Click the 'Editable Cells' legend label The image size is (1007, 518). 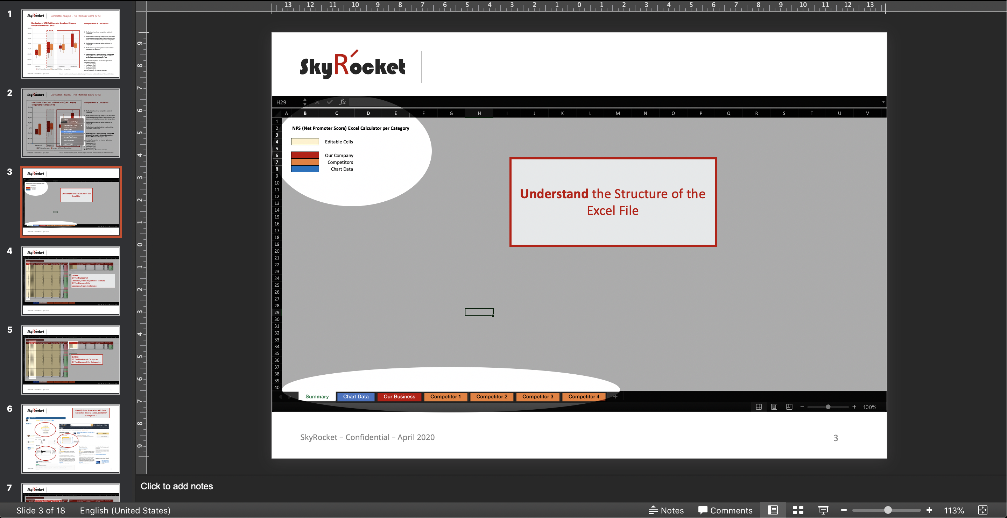coord(339,142)
